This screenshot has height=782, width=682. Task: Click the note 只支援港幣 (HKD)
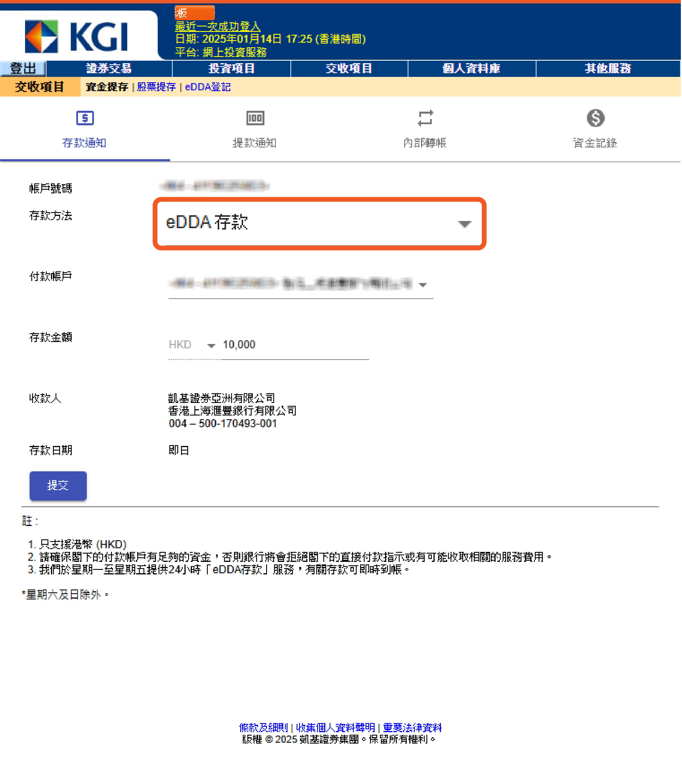click(83, 545)
